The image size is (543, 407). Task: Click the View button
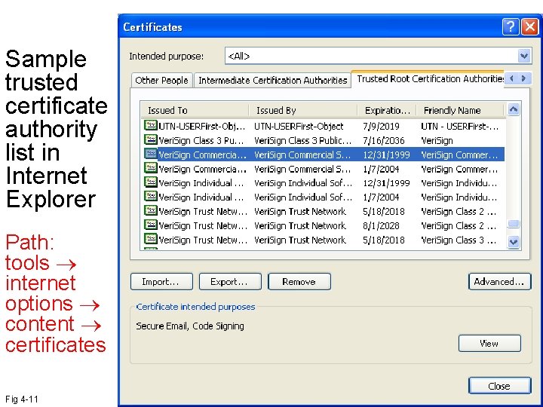(x=489, y=343)
